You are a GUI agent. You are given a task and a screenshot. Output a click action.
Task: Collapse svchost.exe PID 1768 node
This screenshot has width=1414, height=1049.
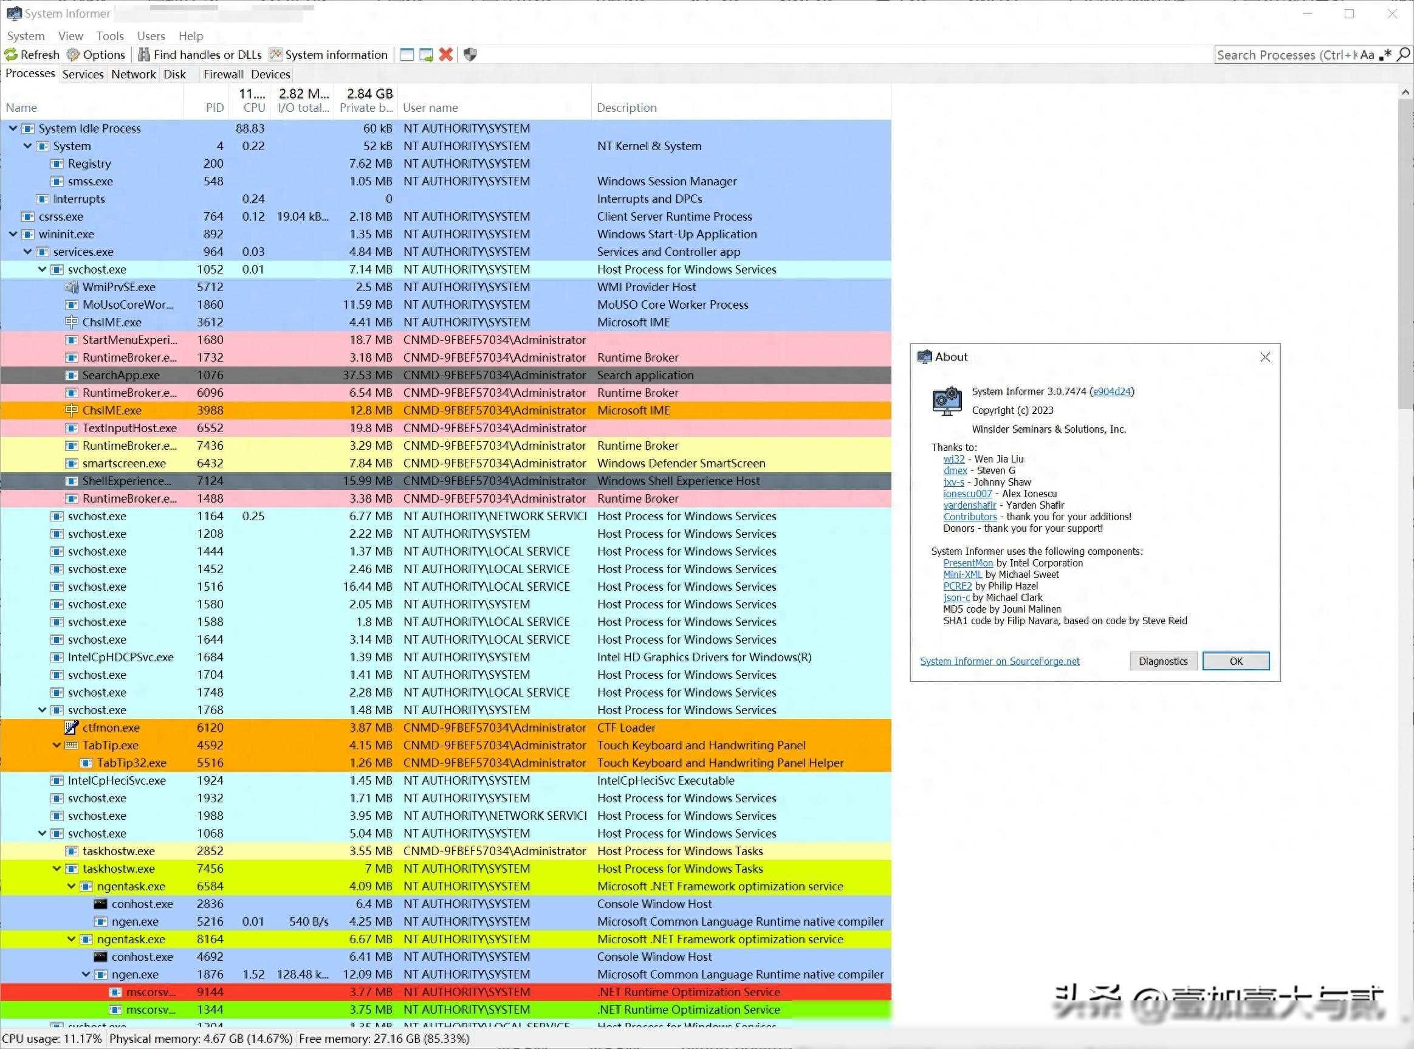click(x=42, y=710)
